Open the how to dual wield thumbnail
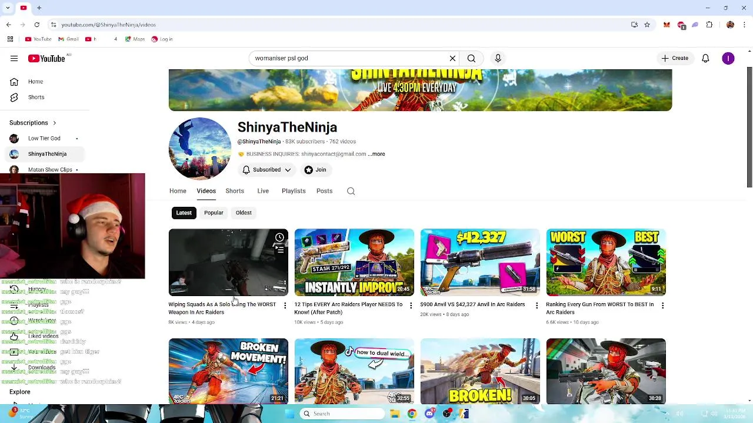753x423 pixels. (354, 371)
